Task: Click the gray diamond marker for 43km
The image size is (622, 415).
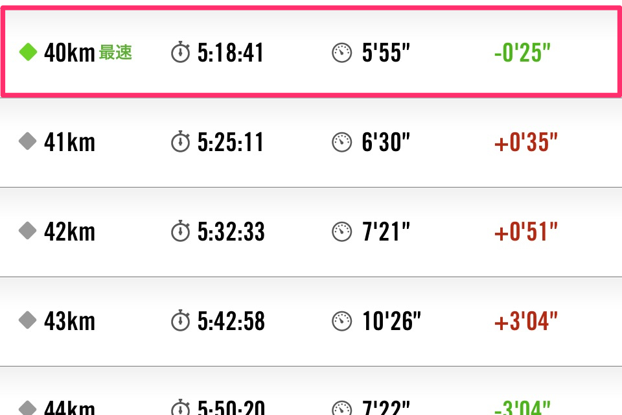Action: (x=27, y=320)
